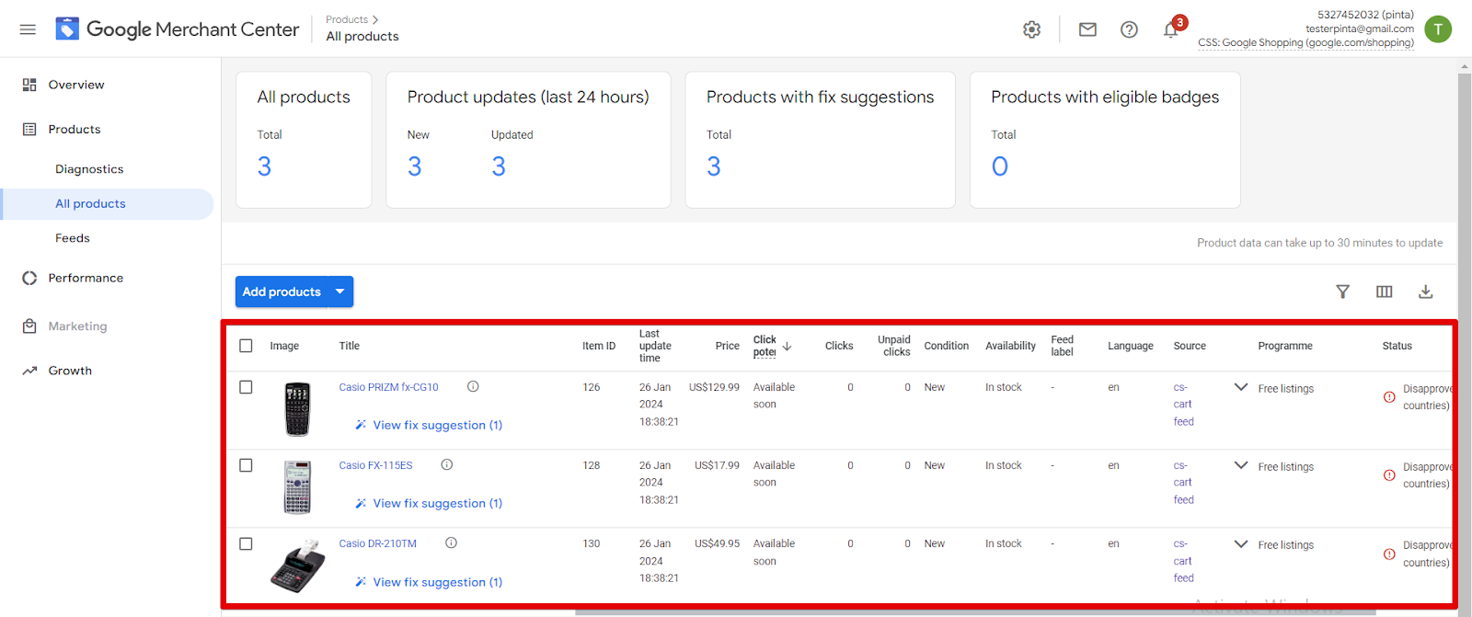This screenshot has width=1472, height=617.
Task: Click the Products breadcrumb link
Action: [347, 19]
